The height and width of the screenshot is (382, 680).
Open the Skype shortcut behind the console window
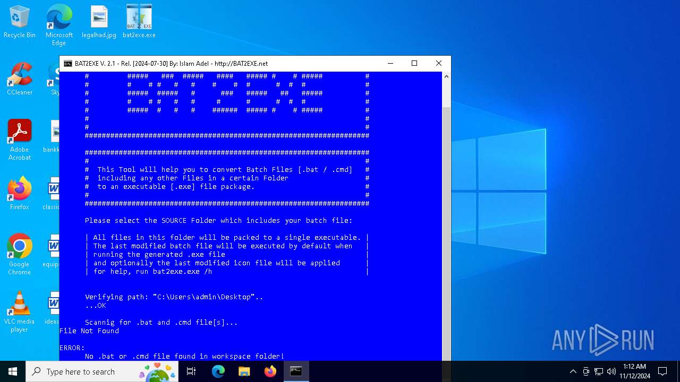point(53,80)
